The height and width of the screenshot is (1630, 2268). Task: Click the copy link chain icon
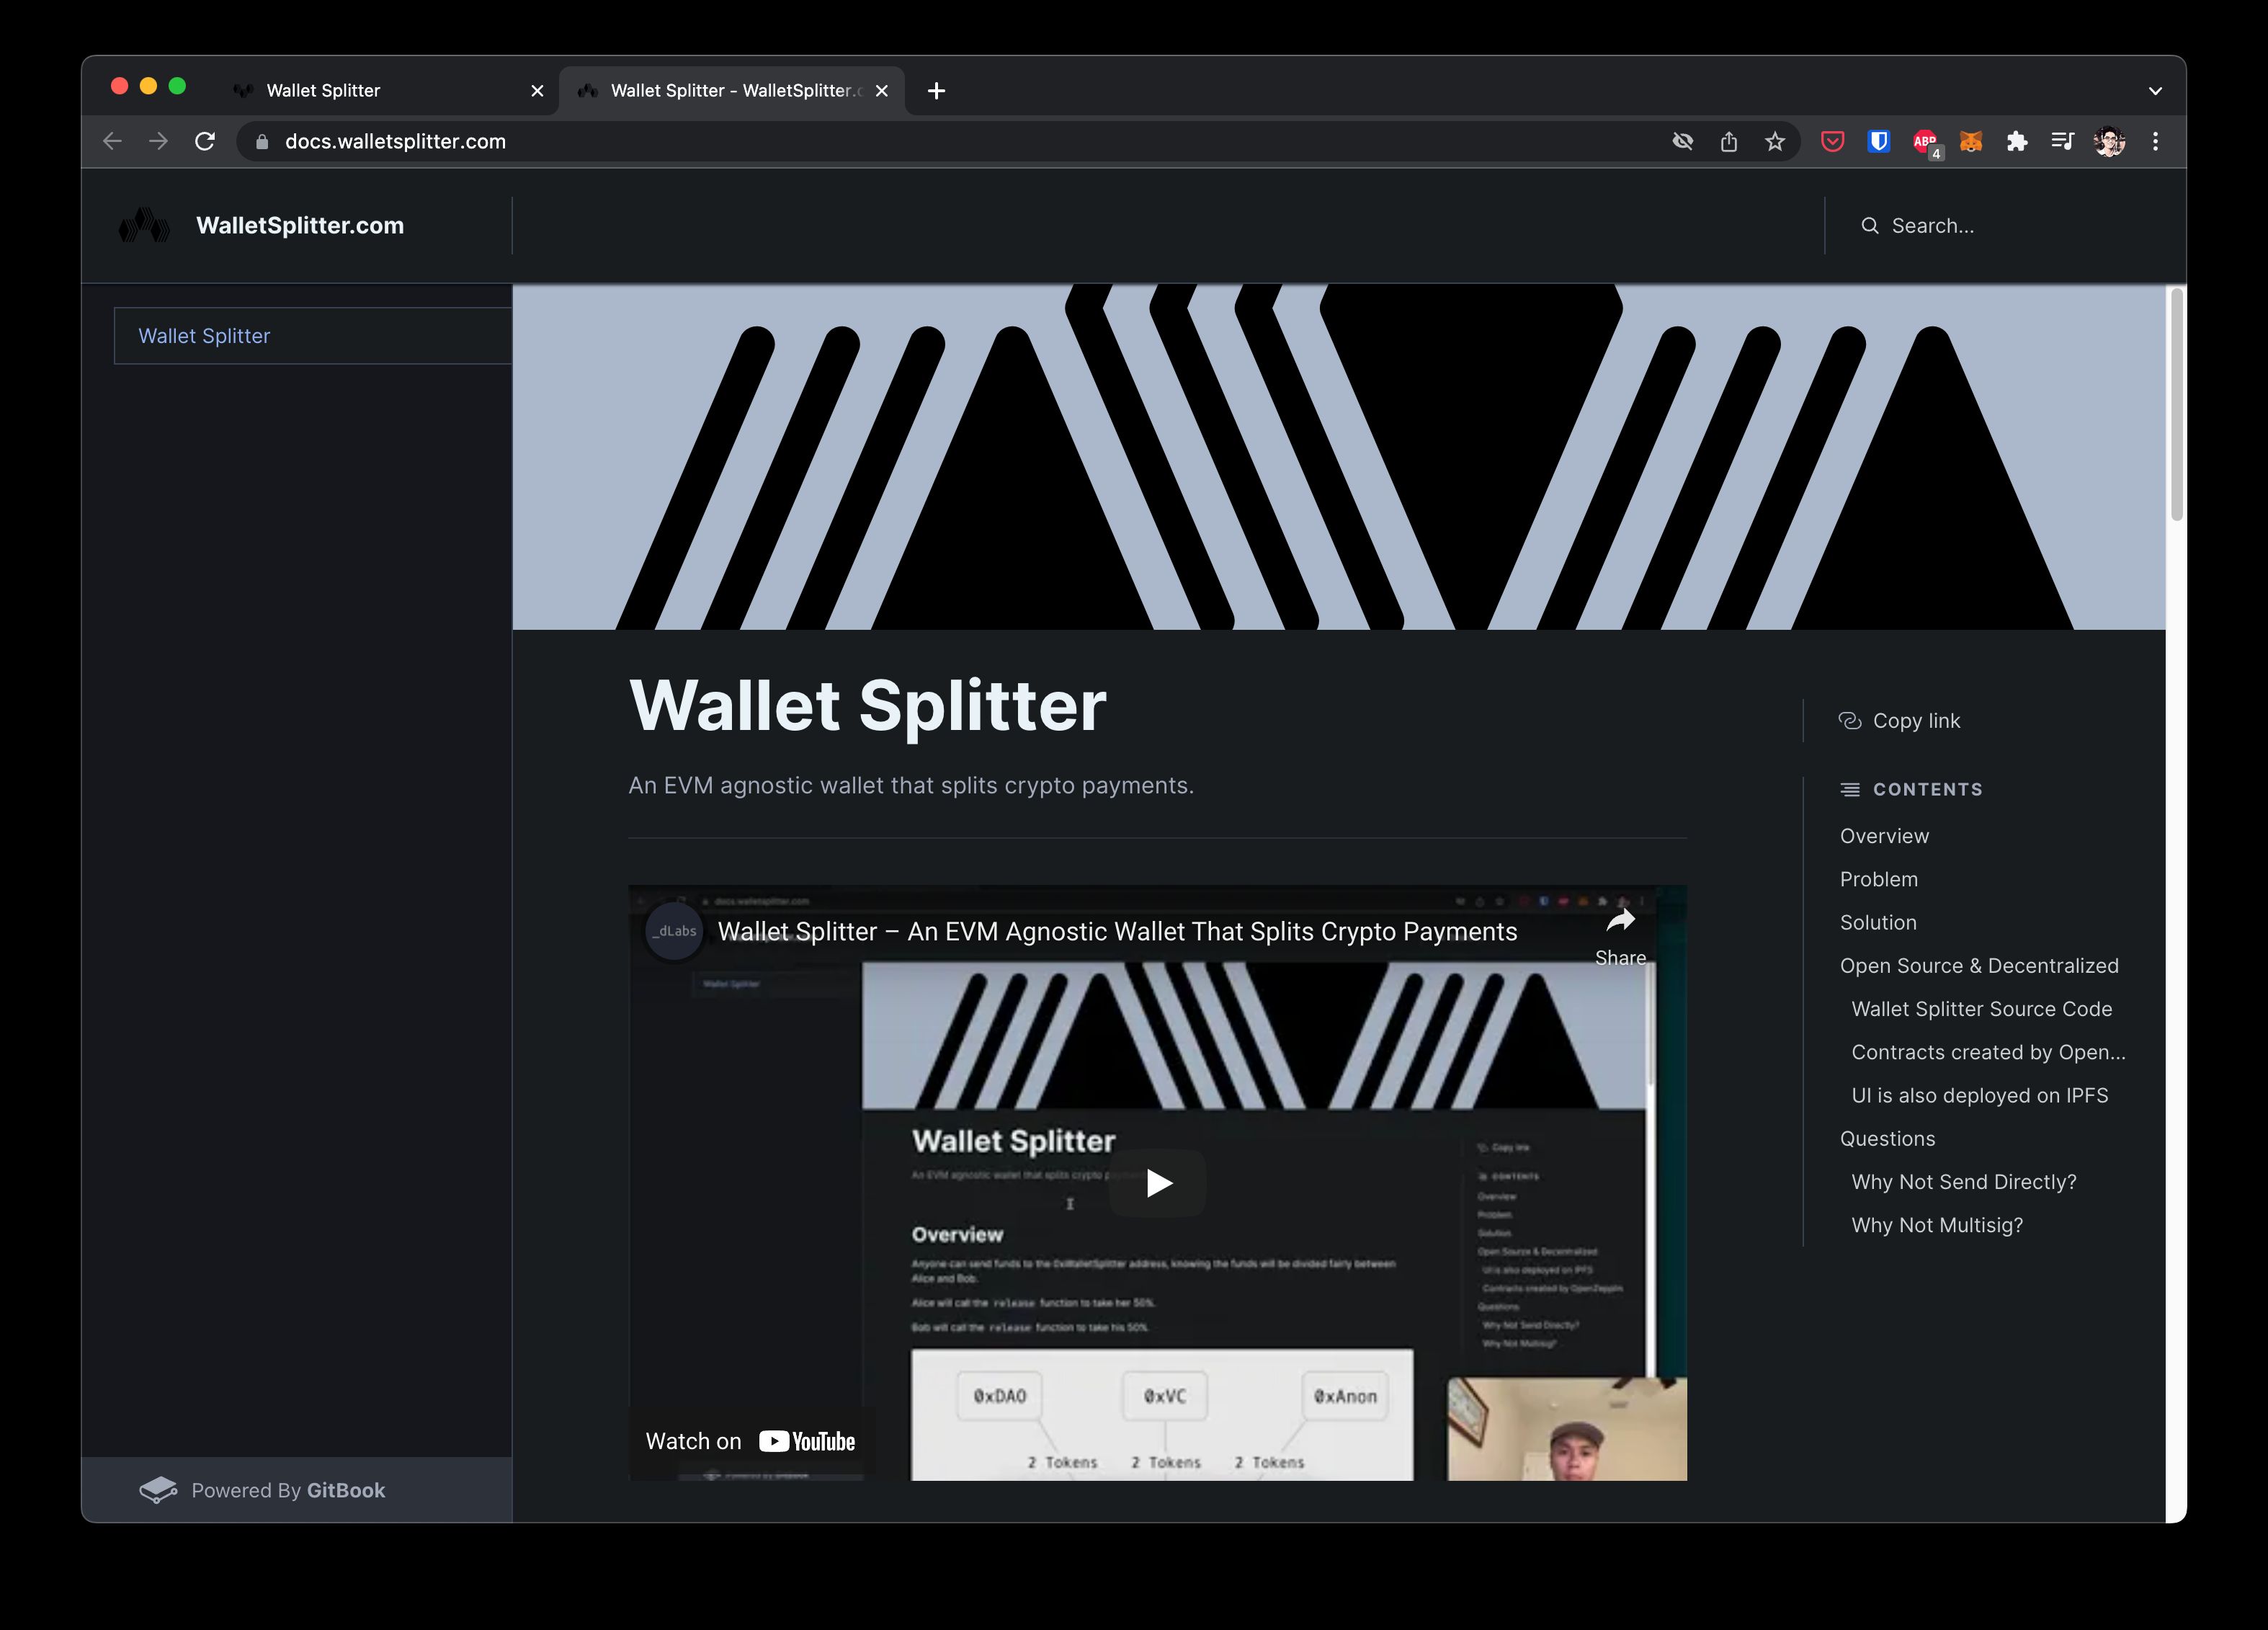click(1850, 721)
